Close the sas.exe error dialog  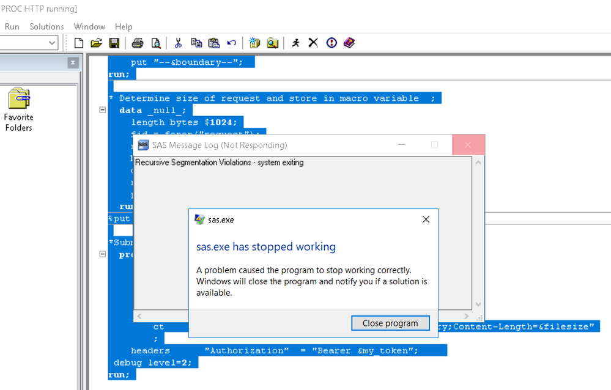click(426, 219)
